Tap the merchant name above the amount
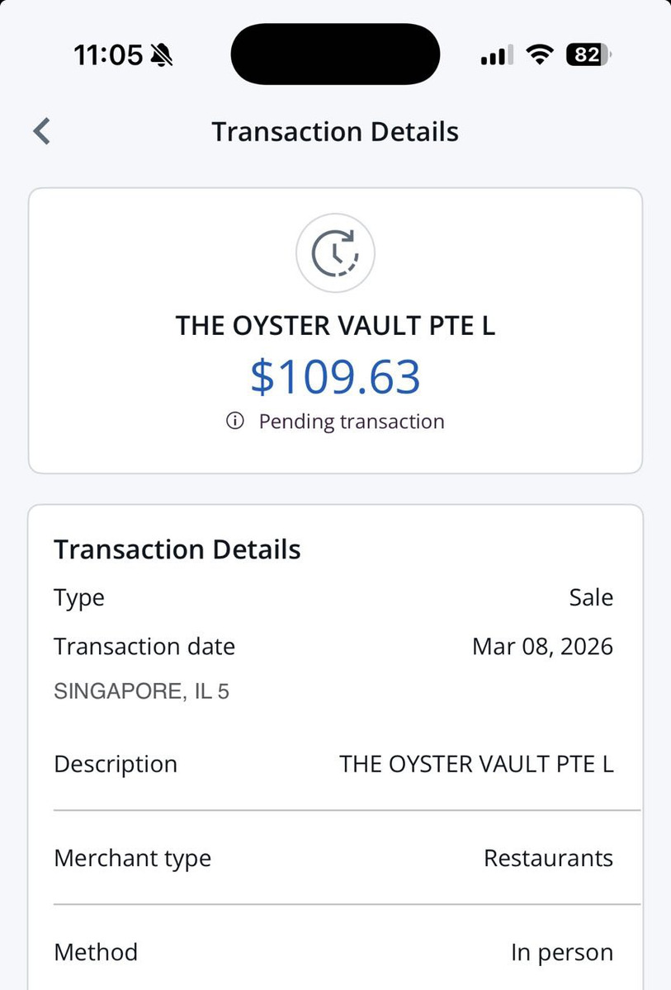The width and height of the screenshot is (671, 990). (x=335, y=326)
